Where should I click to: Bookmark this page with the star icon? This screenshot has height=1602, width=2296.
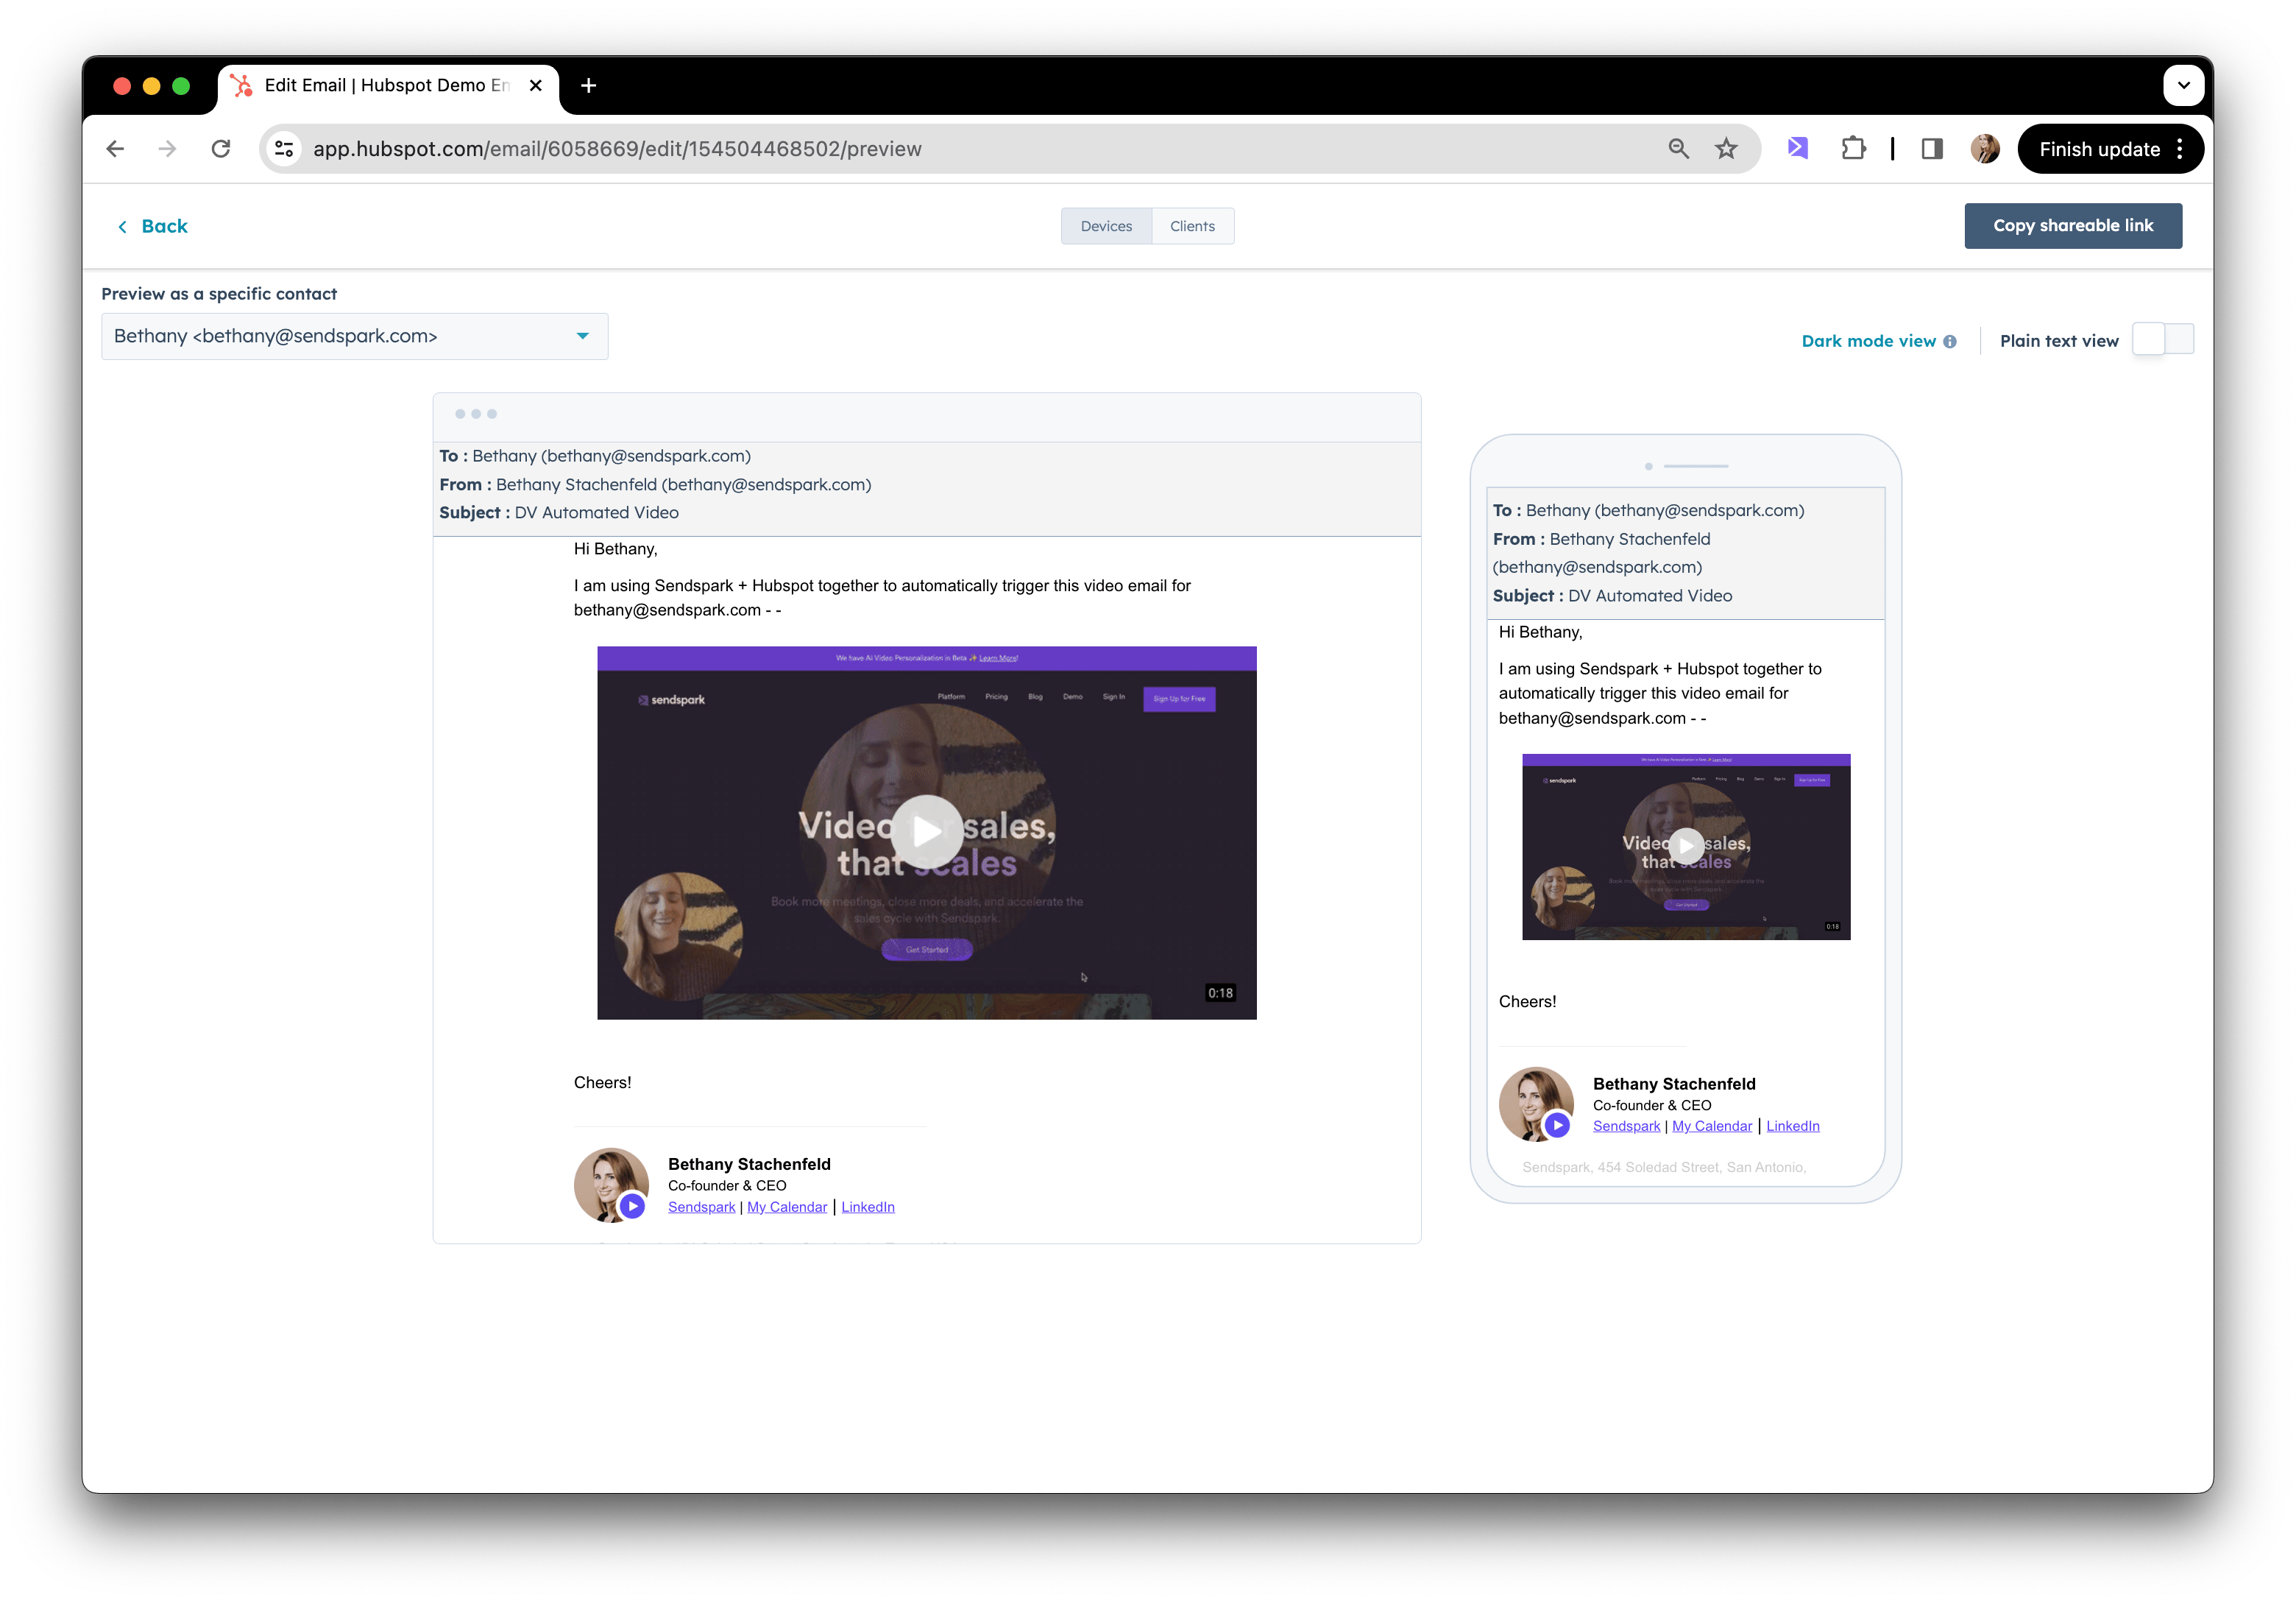point(1726,149)
